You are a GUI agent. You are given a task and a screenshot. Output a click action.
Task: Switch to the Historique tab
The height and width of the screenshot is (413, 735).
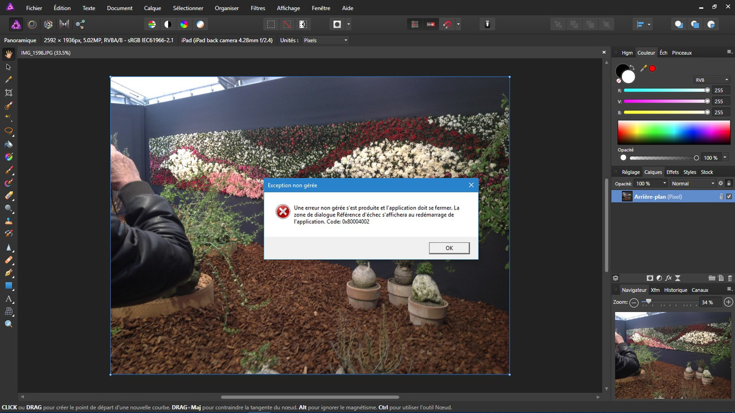point(675,290)
